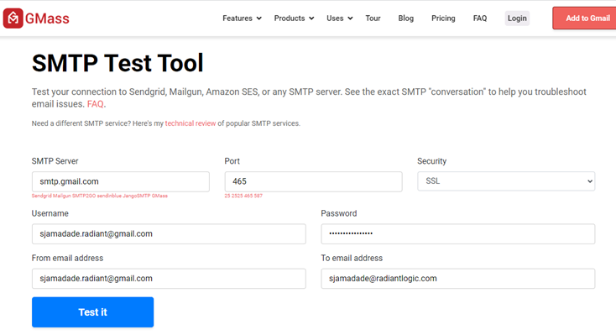
Task: Click the GMass envelope logo icon
Action: pyautogui.click(x=13, y=18)
